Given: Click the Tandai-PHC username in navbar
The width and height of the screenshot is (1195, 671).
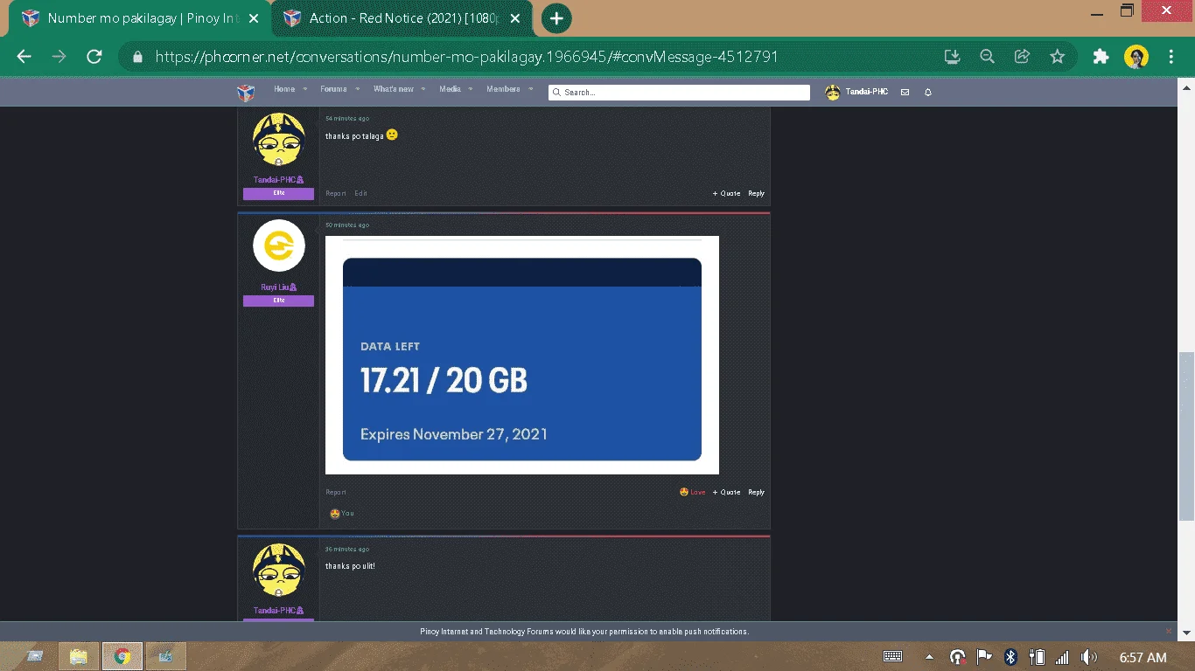Looking at the screenshot, I should pyautogui.click(x=867, y=92).
